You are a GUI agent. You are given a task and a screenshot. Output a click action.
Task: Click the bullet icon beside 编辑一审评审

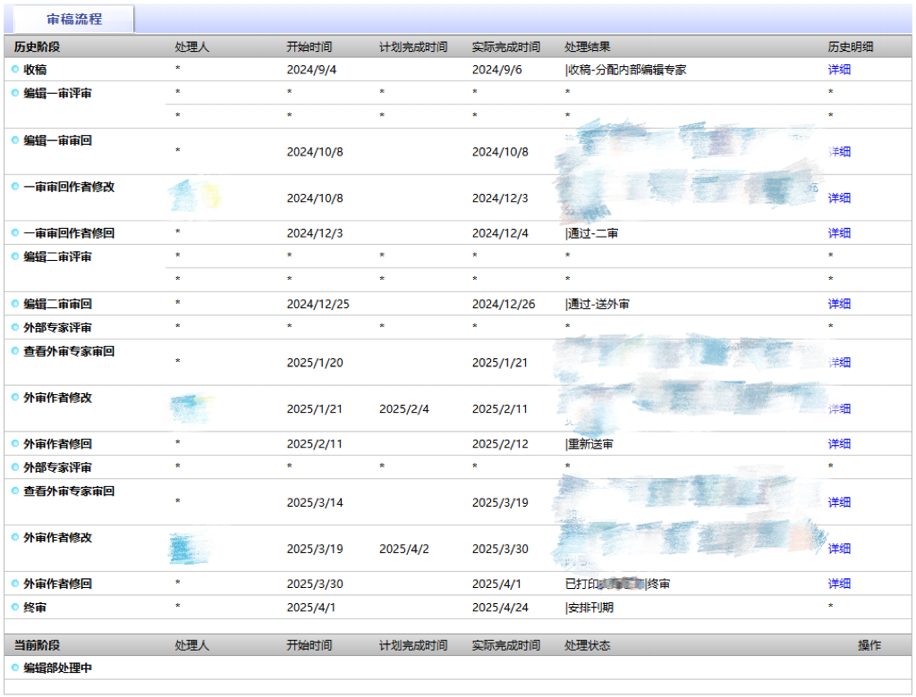tap(15, 93)
